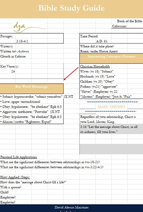Viewport: 143px width, 212px height.
Task: Select the 'Aggravate: erethizete' row
Action: tap(30, 112)
